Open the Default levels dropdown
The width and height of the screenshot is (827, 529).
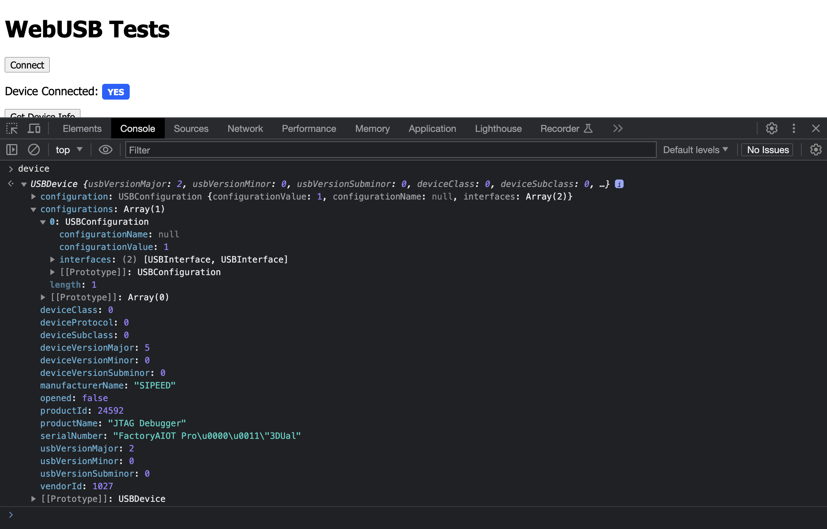[x=695, y=150]
